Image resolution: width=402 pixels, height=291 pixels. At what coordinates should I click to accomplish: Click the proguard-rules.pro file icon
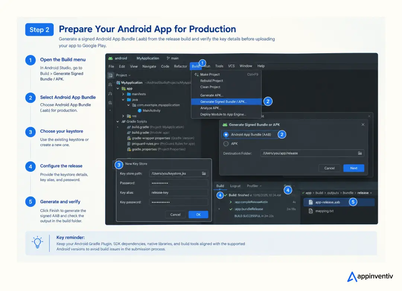129,144
